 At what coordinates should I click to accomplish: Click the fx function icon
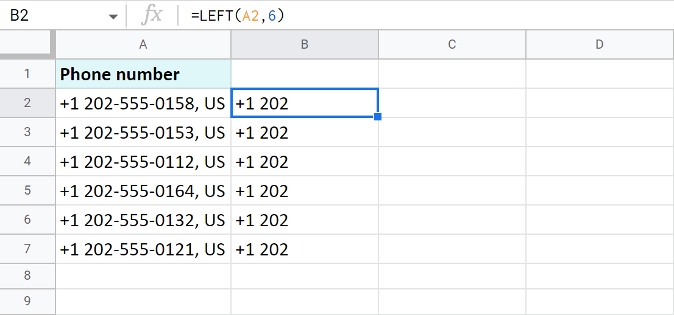pyautogui.click(x=151, y=16)
